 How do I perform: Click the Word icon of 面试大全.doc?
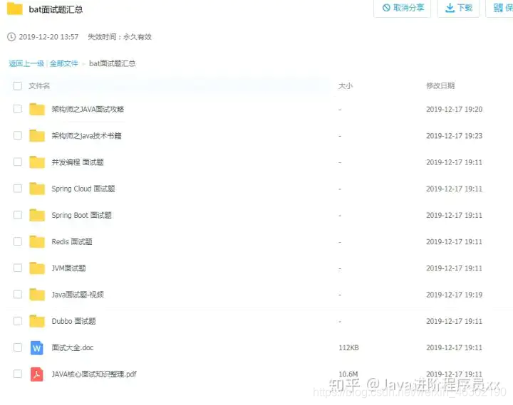(x=36, y=348)
